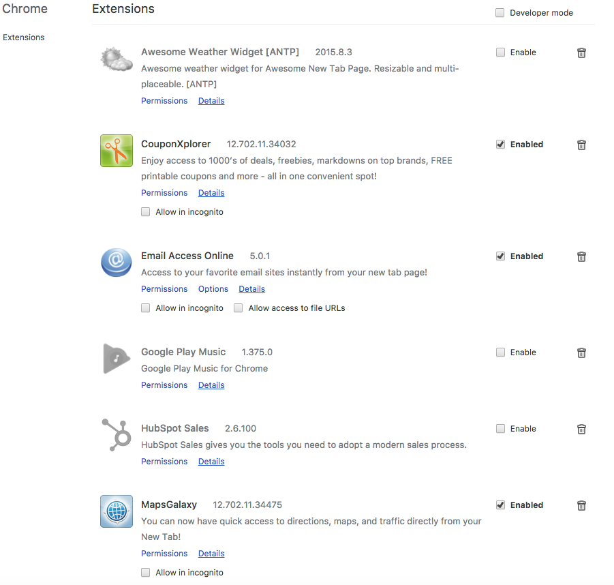View CouponXplorer Details link
Screen dimensions: 614x585
click(x=211, y=193)
